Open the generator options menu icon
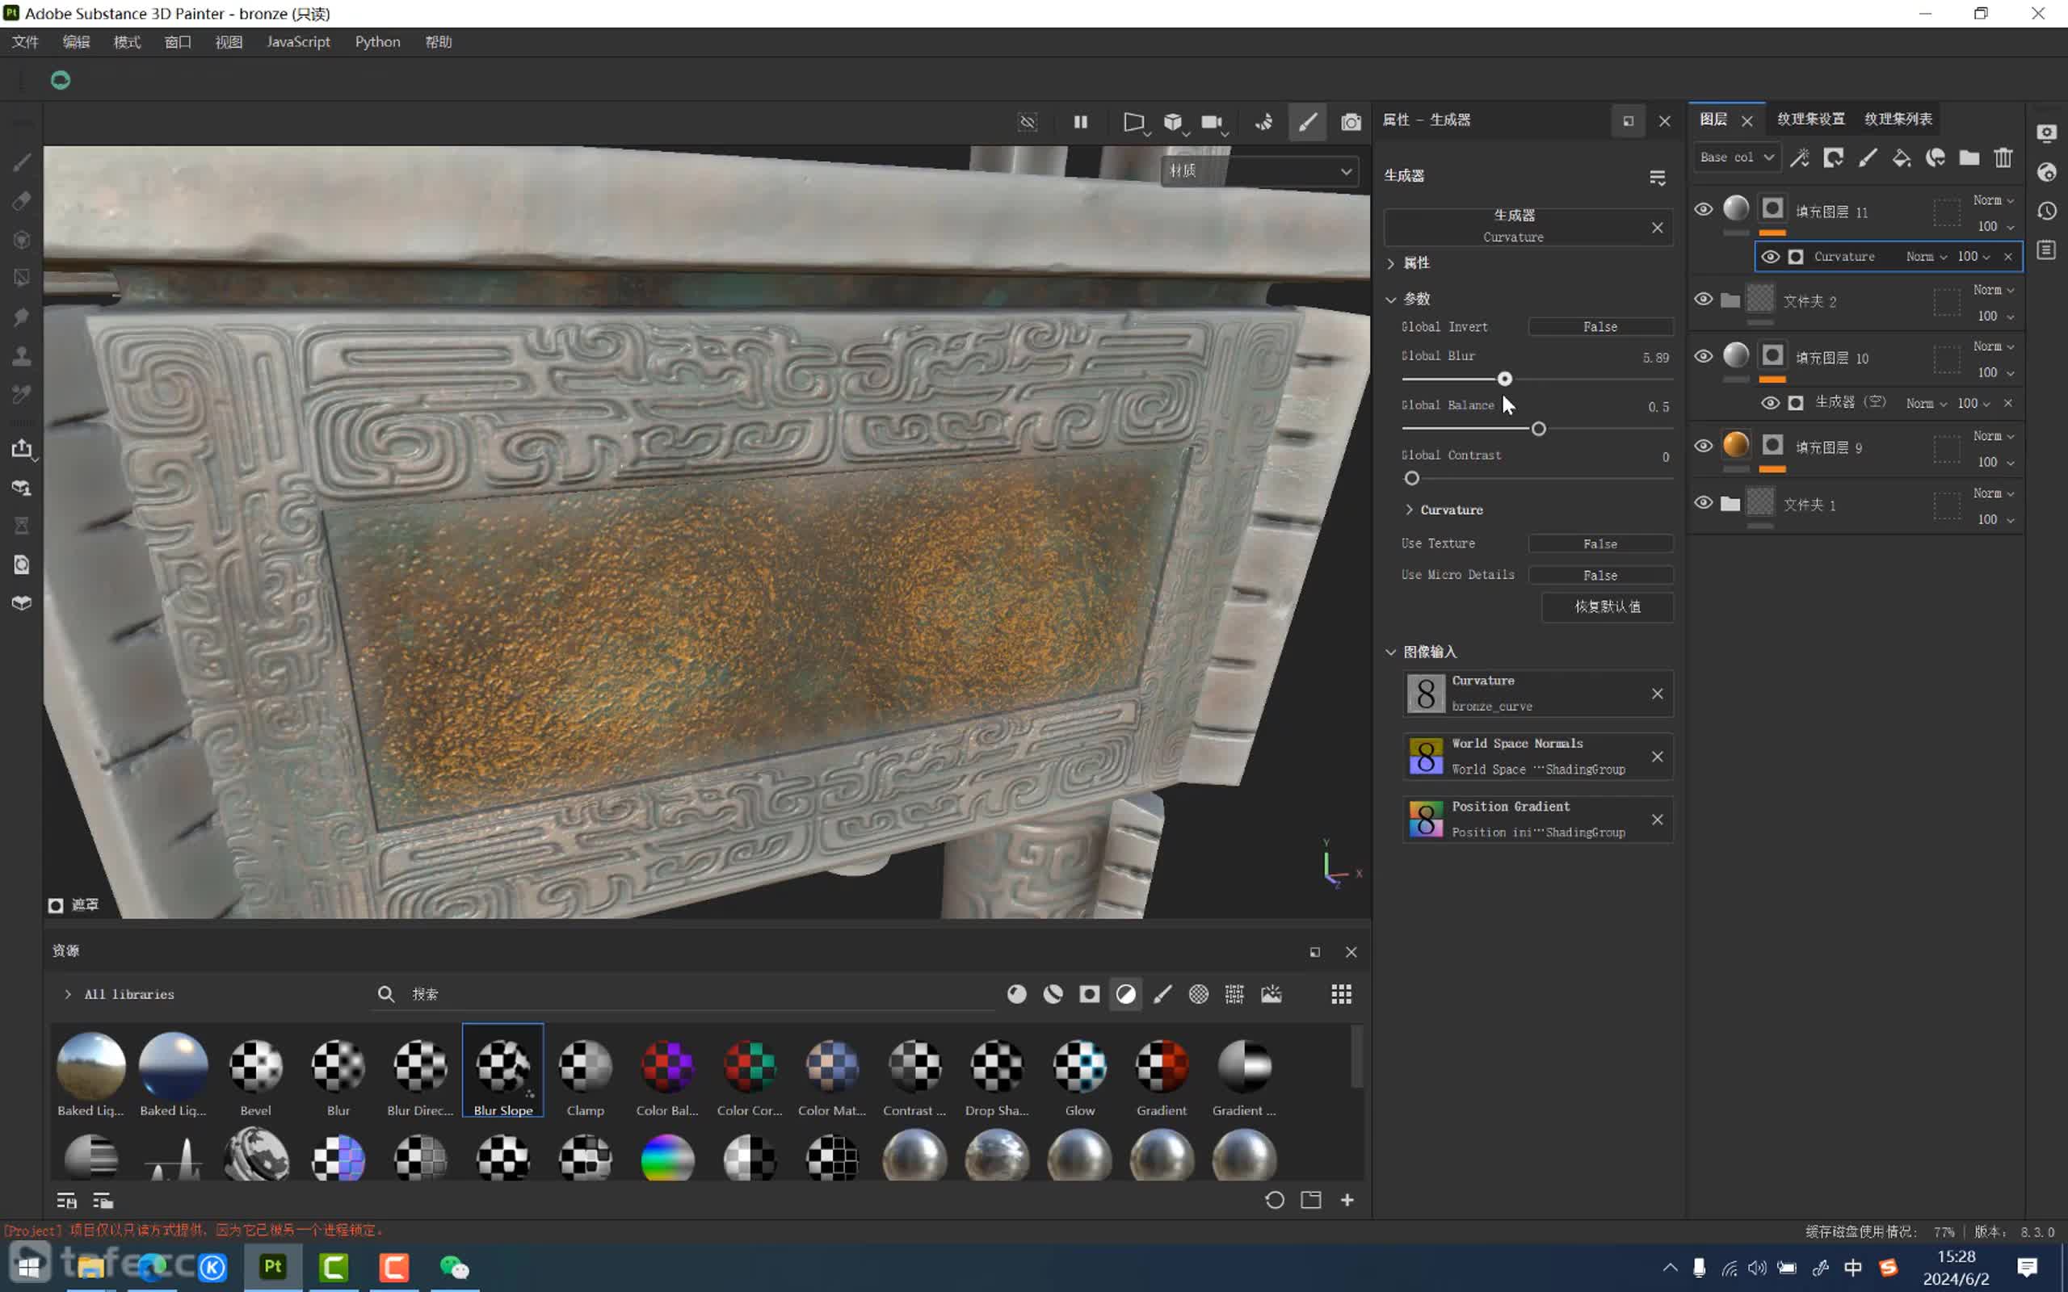2068x1292 pixels. click(1657, 177)
